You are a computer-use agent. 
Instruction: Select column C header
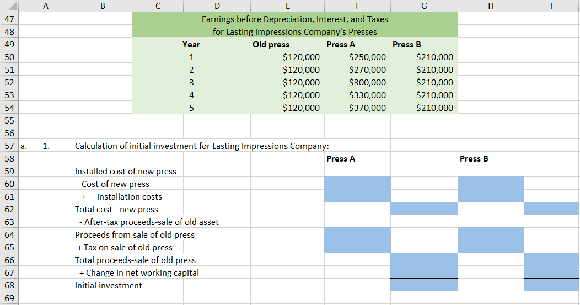coord(158,6)
